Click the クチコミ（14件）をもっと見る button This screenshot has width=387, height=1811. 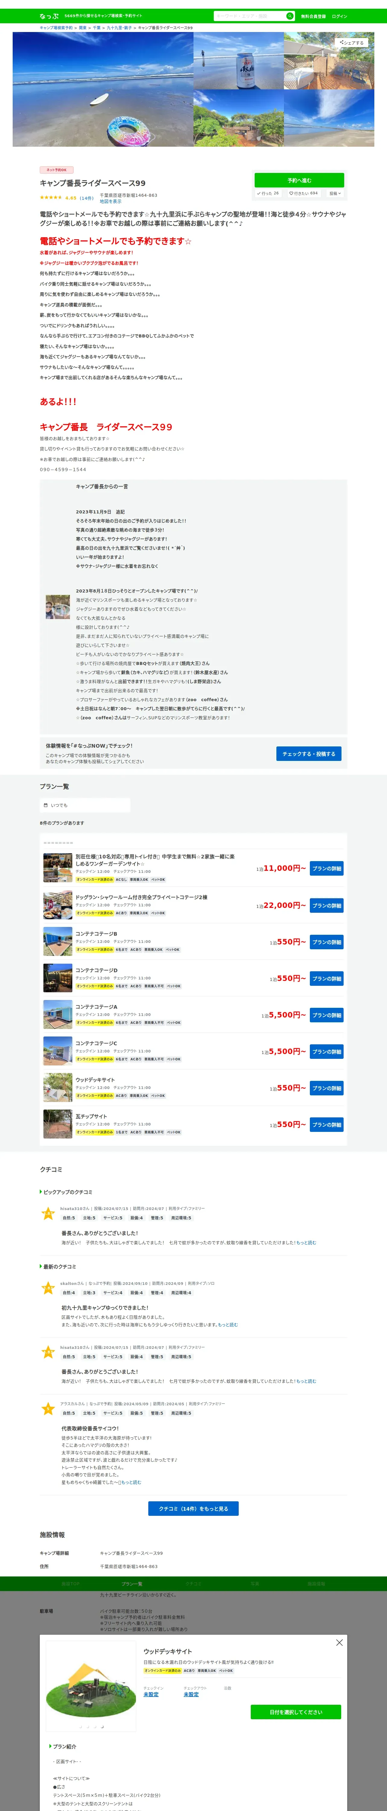point(193,1509)
